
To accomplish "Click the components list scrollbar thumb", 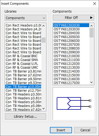I will (91, 33).
